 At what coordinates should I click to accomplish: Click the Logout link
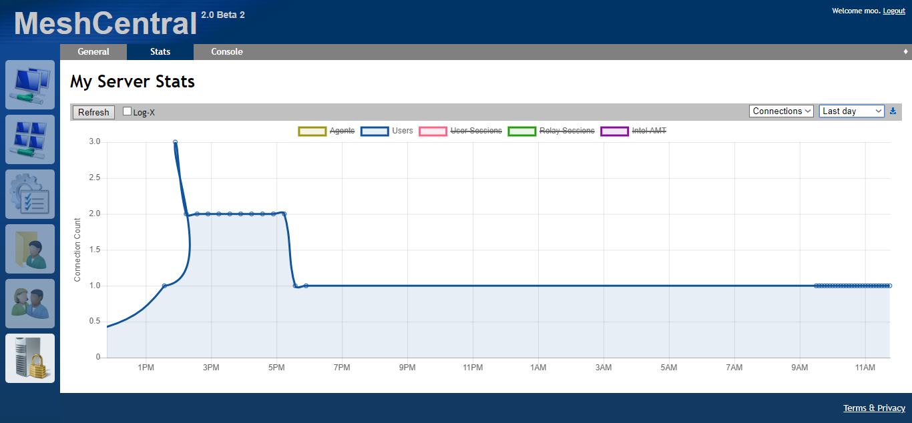tap(894, 11)
